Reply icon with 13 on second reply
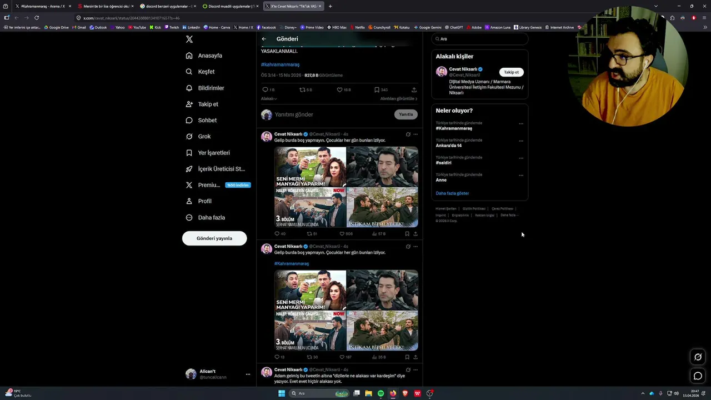The height and width of the screenshot is (400, 711). pyautogui.click(x=277, y=357)
